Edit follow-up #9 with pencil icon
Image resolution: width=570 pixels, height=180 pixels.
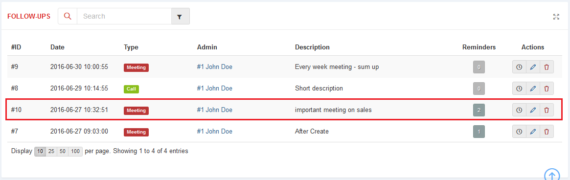[x=533, y=67]
